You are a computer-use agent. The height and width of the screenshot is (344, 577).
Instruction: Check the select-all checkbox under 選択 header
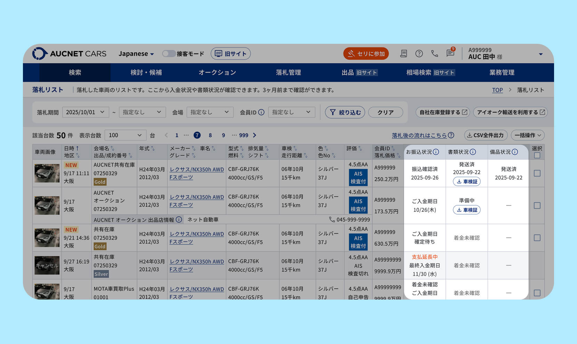tap(537, 155)
